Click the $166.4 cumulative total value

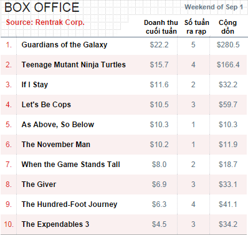(x=228, y=65)
